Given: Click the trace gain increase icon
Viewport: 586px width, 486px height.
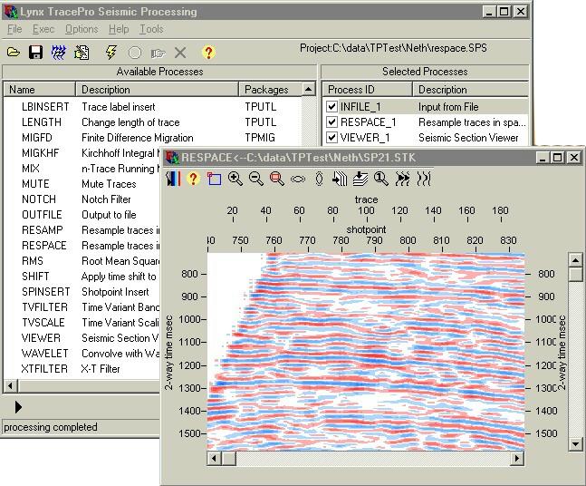Looking at the screenshot, I should (x=402, y=179).
